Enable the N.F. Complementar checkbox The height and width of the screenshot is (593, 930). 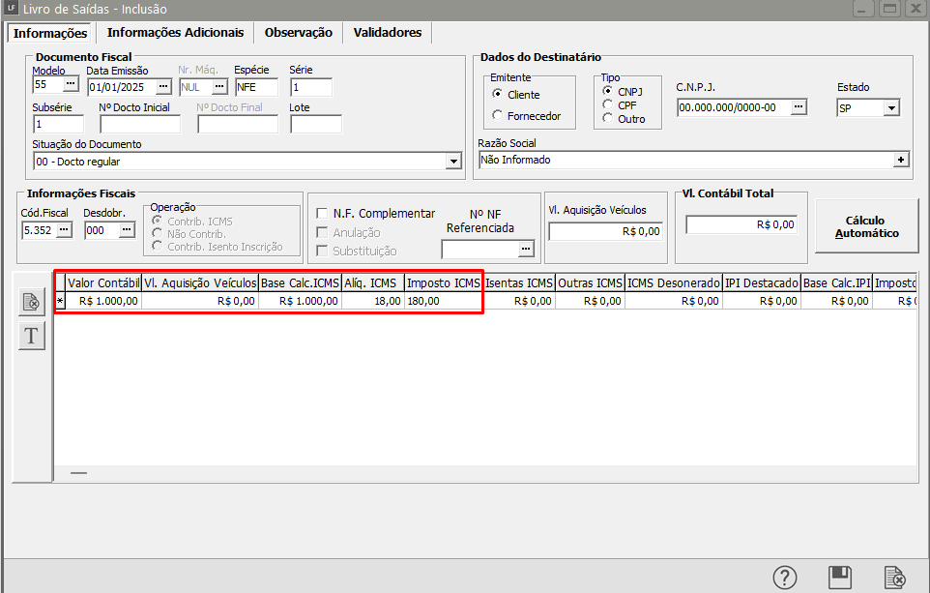coord(323,213)
